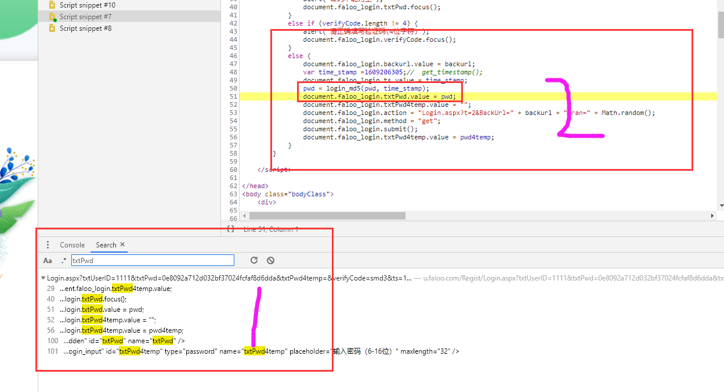Switch to the Search drawer tab

point(106,245)
